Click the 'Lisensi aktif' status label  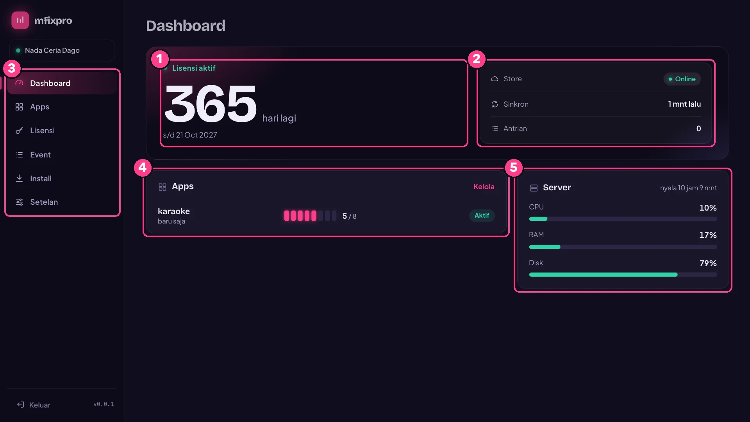(x=194, y=68)
